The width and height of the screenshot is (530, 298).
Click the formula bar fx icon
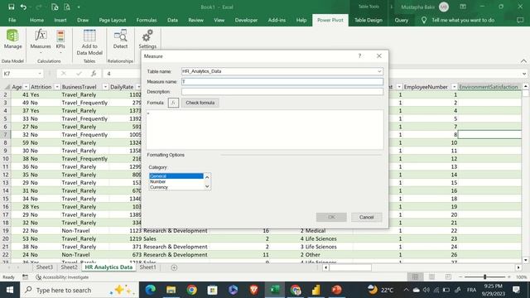tap(94, 74)
